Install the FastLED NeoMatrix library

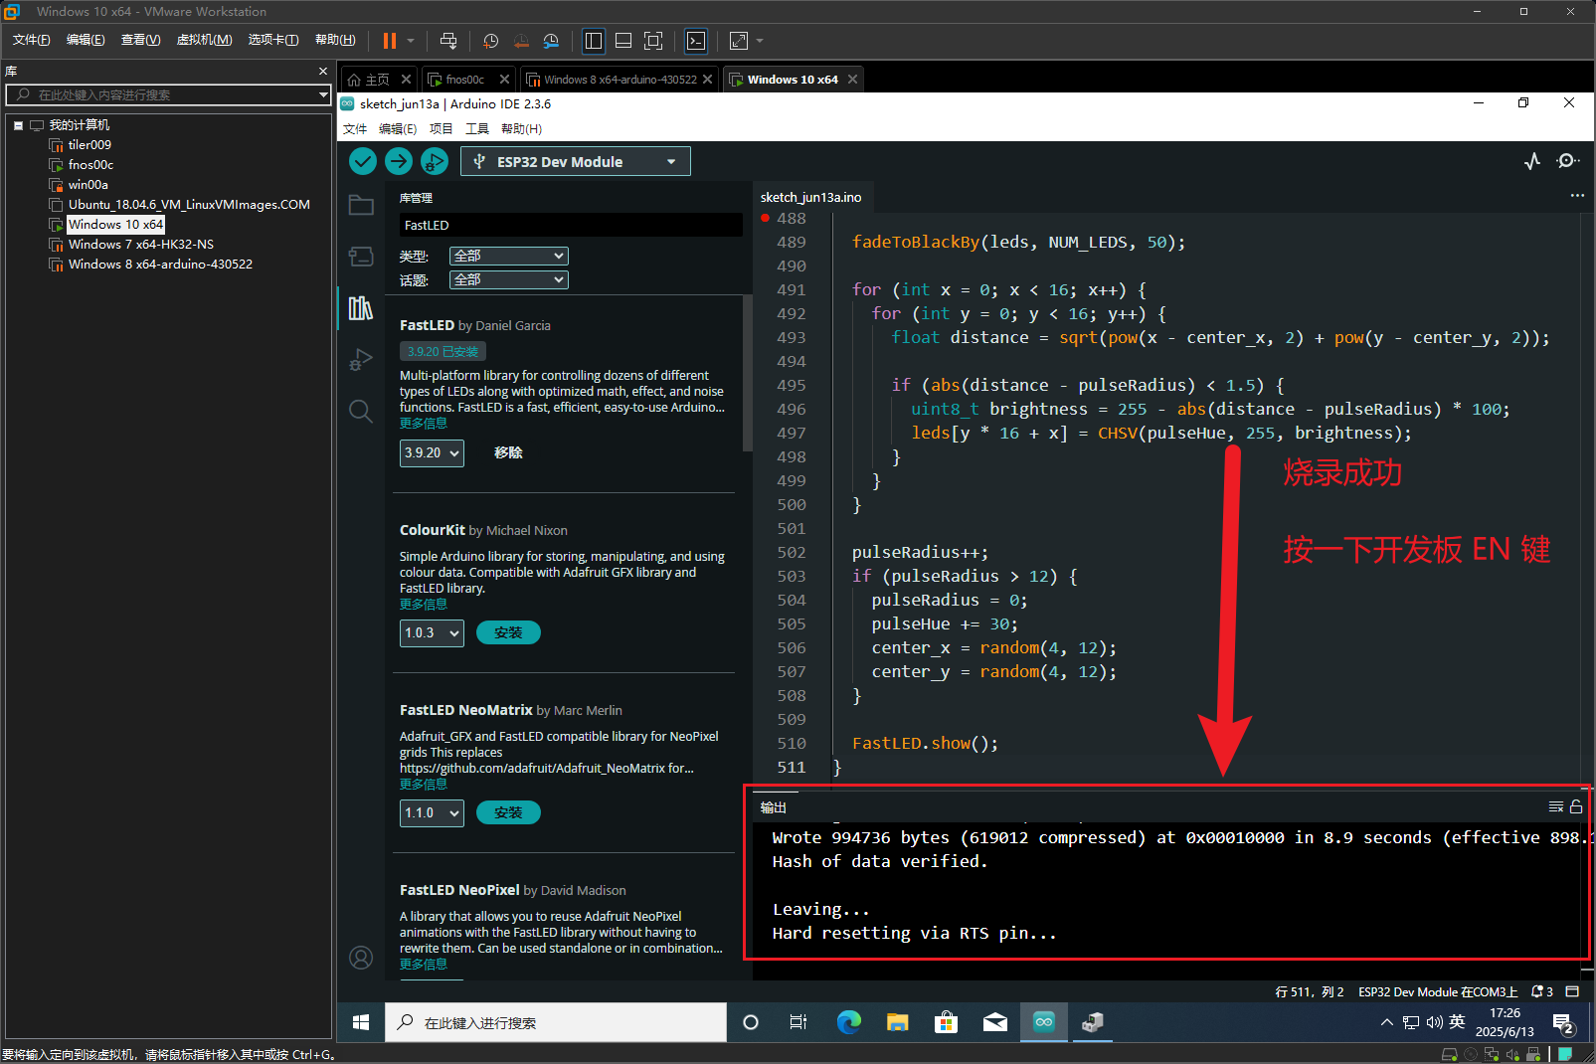(508, 812)
